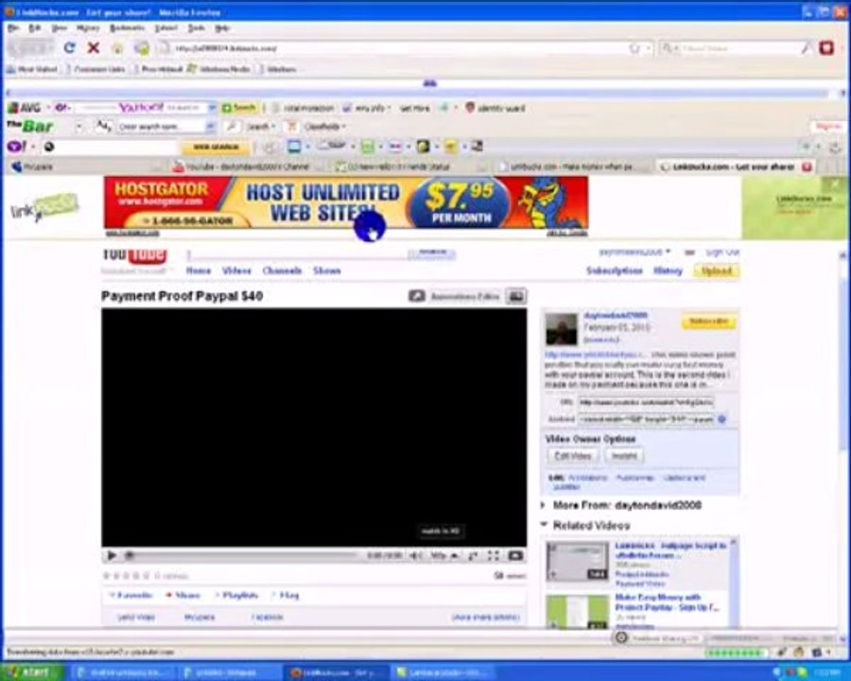851x681 pixels.
Task: Click the yellow smiley icon in Yahoo toolbar
Action: [x=450, y=146]
